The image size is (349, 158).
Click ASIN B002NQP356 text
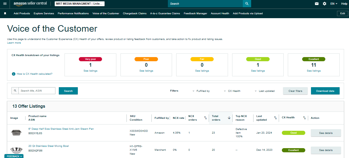pos(35,150)
